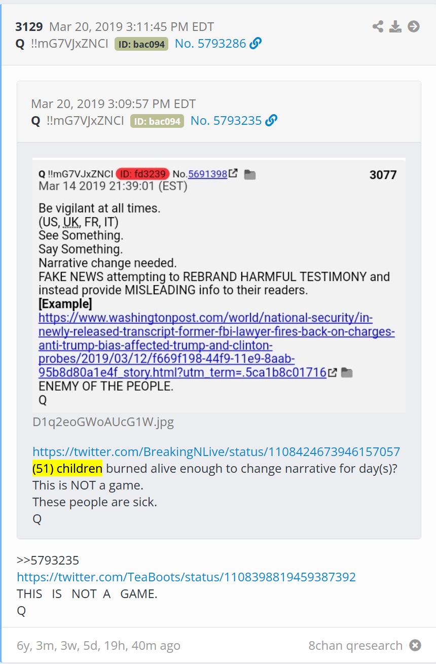
Task: Click the ID: bac094 badge in the quoted post
Action: (157, 121)
